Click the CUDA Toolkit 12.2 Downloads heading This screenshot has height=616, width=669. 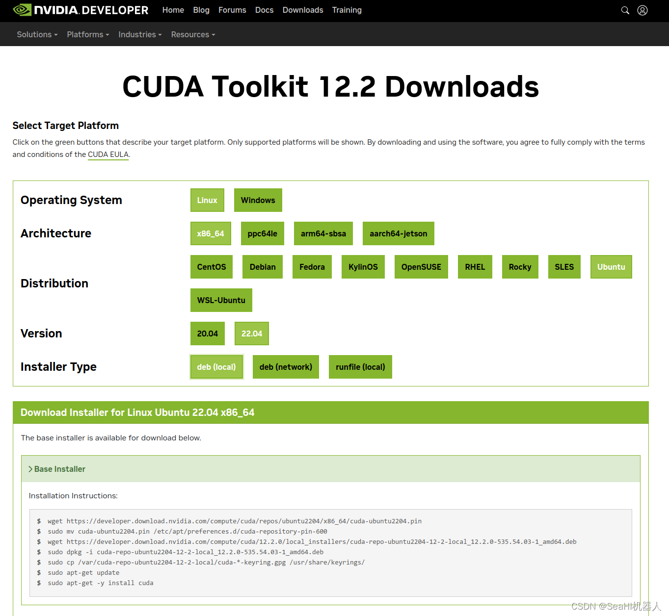pyautogui.click(x=330, y=87)
